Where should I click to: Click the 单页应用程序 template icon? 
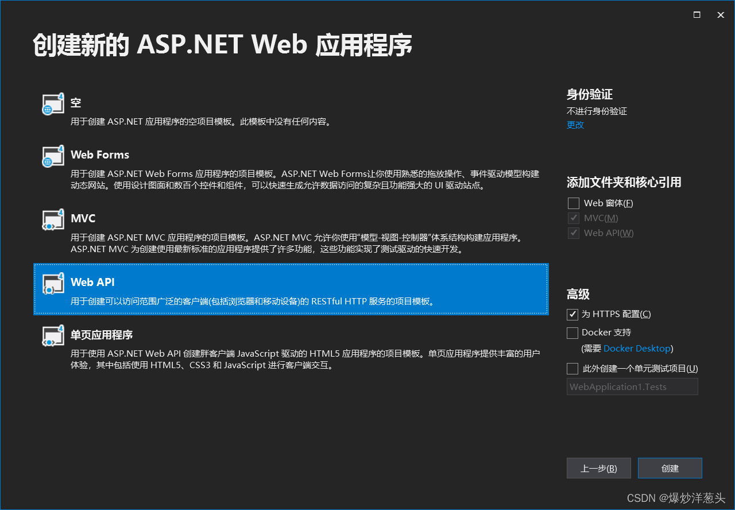pos(52,336)
